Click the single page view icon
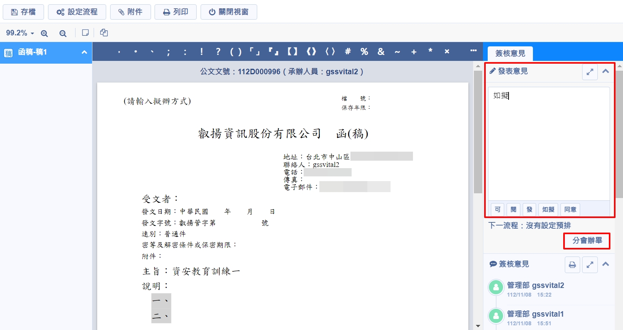 (x=85, y=33)
